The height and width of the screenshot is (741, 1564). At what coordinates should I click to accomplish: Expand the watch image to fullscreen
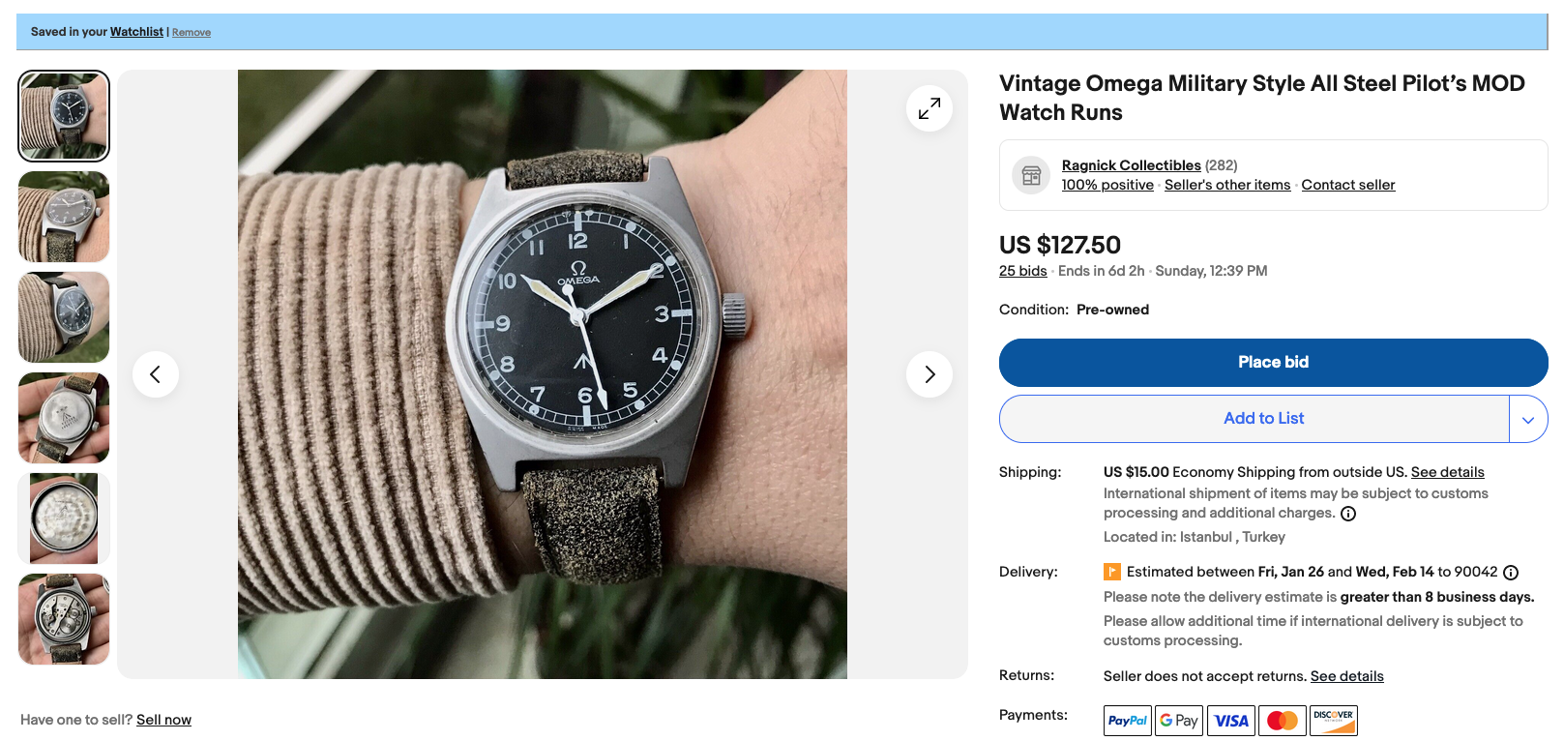coord(929,108)
